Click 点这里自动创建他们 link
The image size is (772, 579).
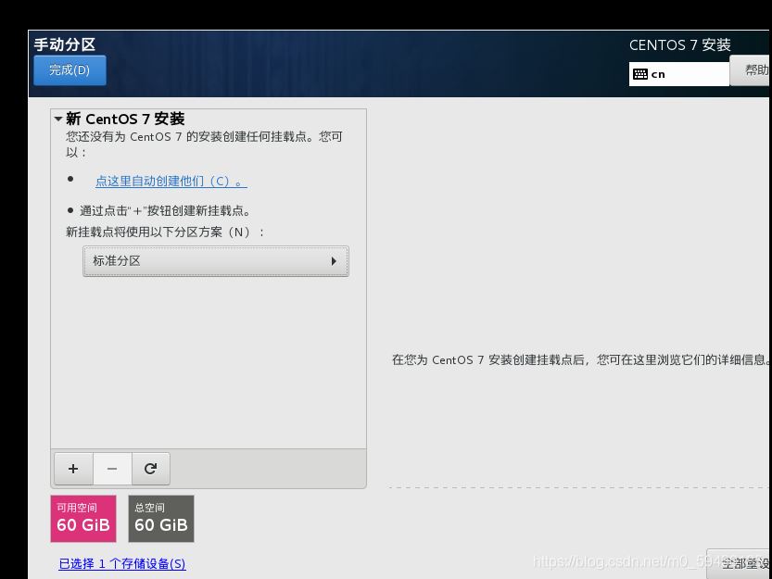[x=171, y=182]
